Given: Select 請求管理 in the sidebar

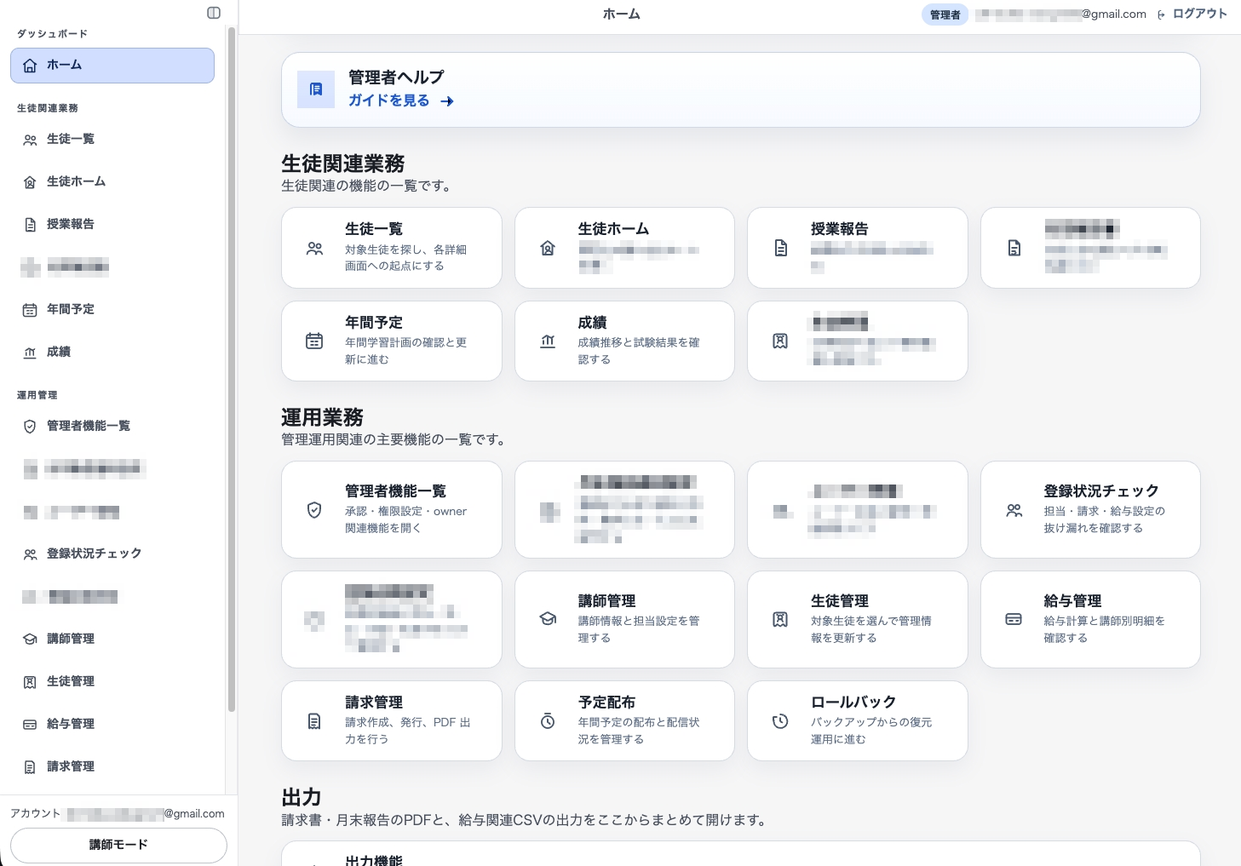Looking at the screenshot, I should [x=112, y=767].
